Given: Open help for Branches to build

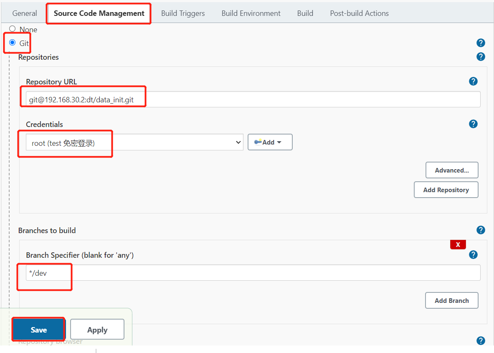Looking at the screenshot, I should [481, 230].
